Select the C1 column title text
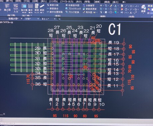The height and width of the screenshot is (126, 153). coord(114,30)
